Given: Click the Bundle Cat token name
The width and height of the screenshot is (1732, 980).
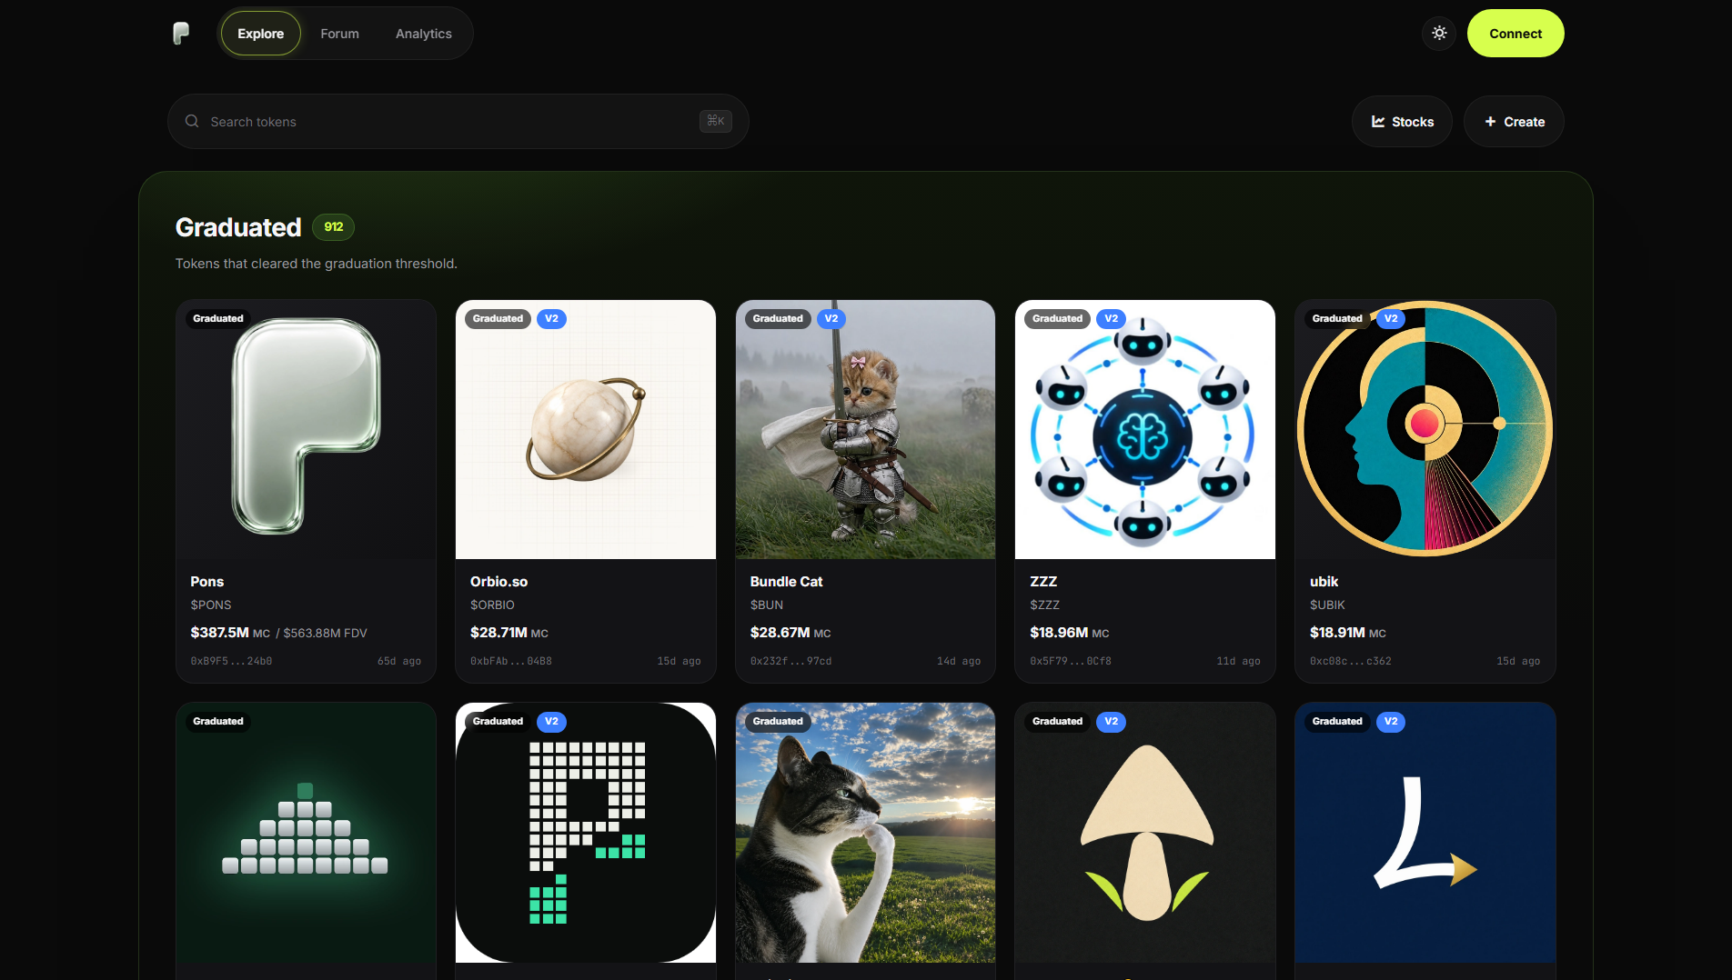Looking at the screenshot, I should point(786,582).
